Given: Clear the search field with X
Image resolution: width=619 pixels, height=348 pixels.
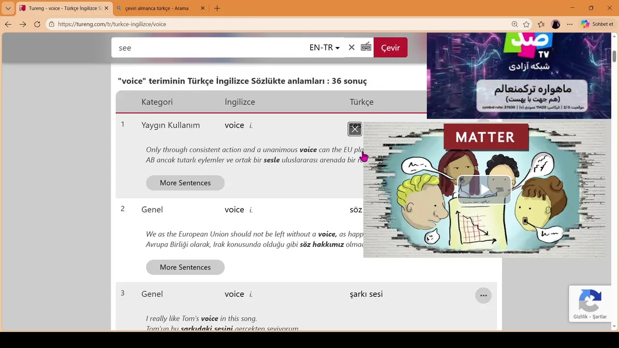Looking at the screenshot, I should click(352, 47).
